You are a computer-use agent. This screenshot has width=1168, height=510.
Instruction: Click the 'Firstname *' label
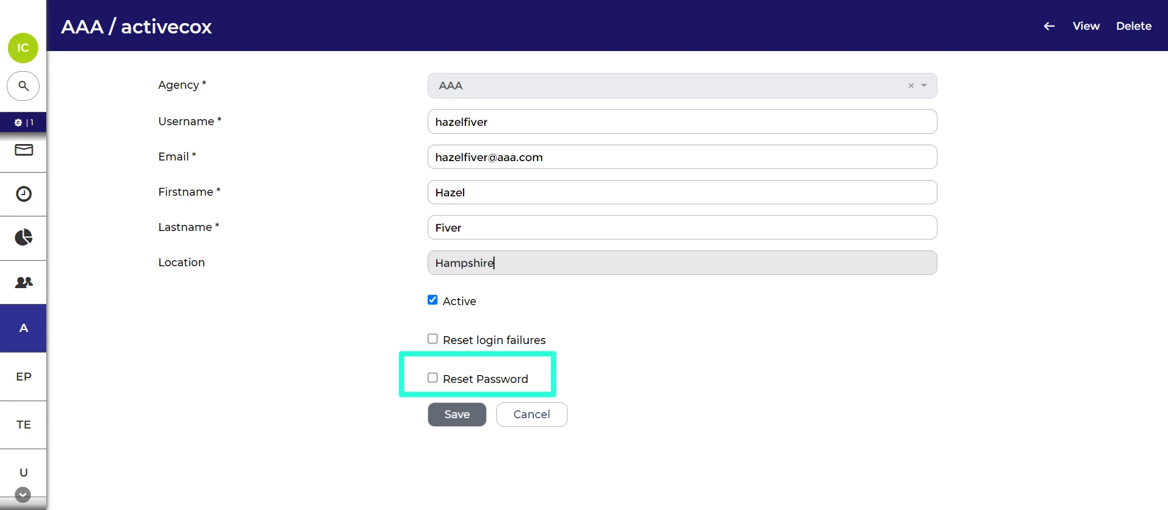189,192
